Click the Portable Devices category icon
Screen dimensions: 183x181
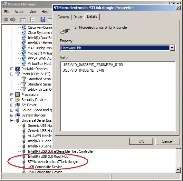(18, 69)
